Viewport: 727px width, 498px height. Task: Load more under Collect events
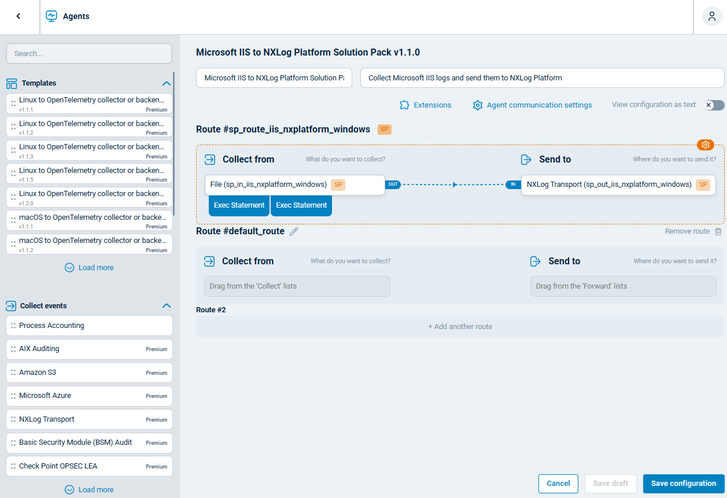[x=89, y=490]
